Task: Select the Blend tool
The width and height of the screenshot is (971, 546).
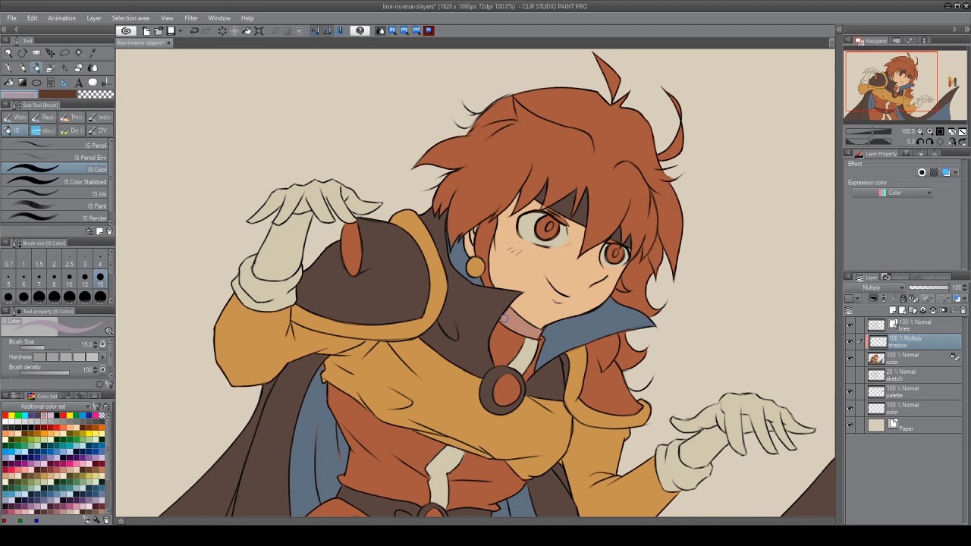Action: point(93,67)
